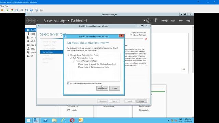The width and height of the screenshot is (219, 123).
Task: Click the Local Server icon in the sidebar
Action: (x=28, y=33)
